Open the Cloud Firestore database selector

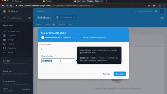pyautogui.click(x=66, y=17)
